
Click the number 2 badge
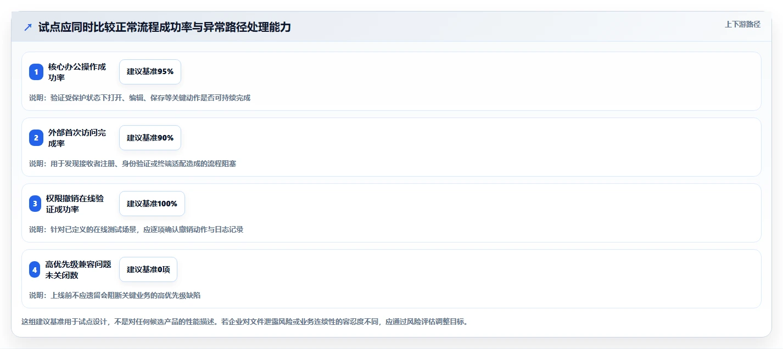pyautogui.click(x=36, y=138)
